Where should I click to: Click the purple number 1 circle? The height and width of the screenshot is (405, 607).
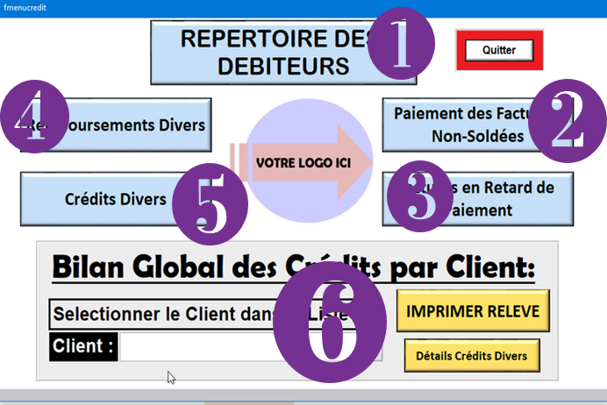[400, 46]
